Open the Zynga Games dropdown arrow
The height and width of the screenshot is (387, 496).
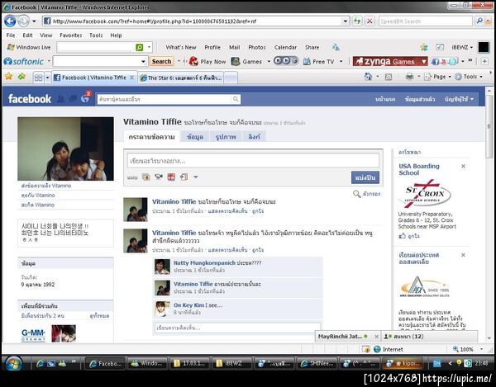click(423, 61)
